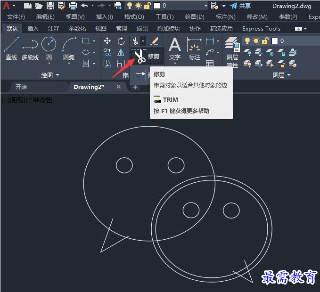Select the 多段线 polyline tool
Screen dimensions: 320x292
click(30, 50)
